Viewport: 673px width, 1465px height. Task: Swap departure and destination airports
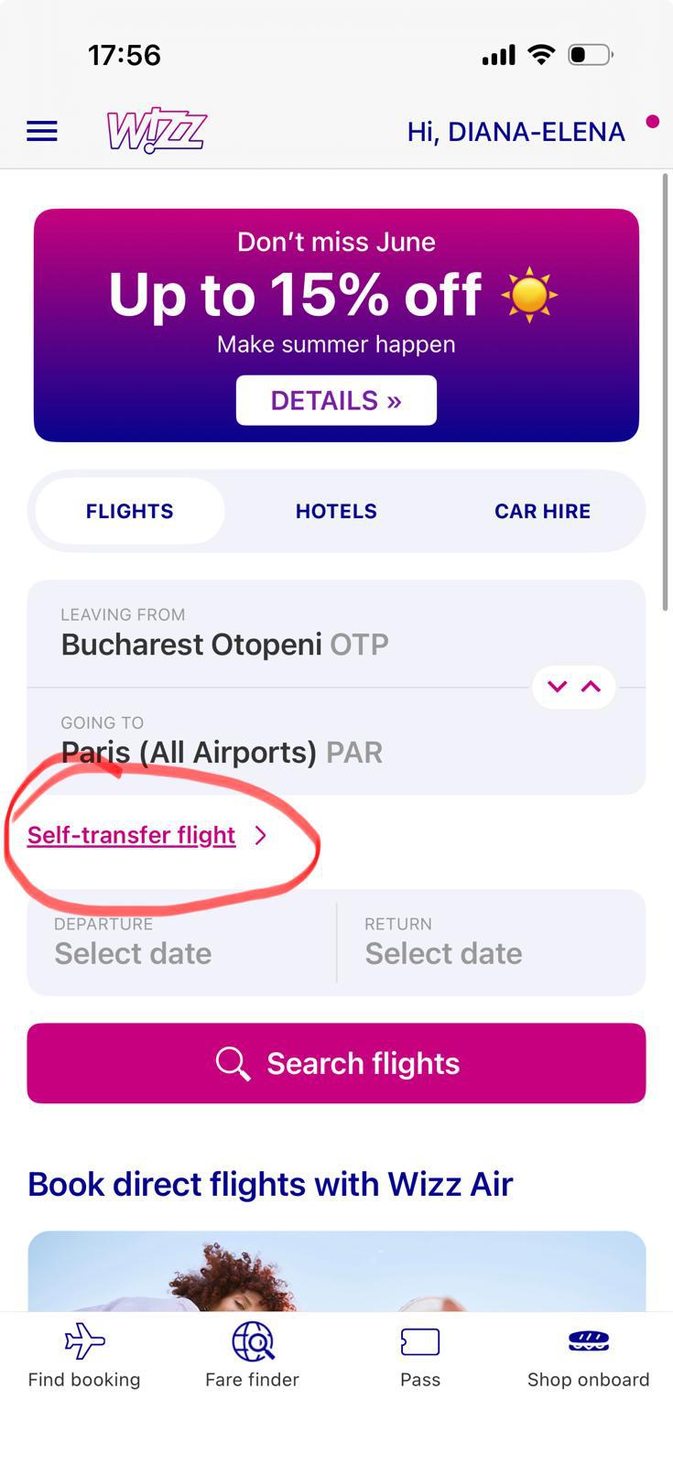point(574,687)
